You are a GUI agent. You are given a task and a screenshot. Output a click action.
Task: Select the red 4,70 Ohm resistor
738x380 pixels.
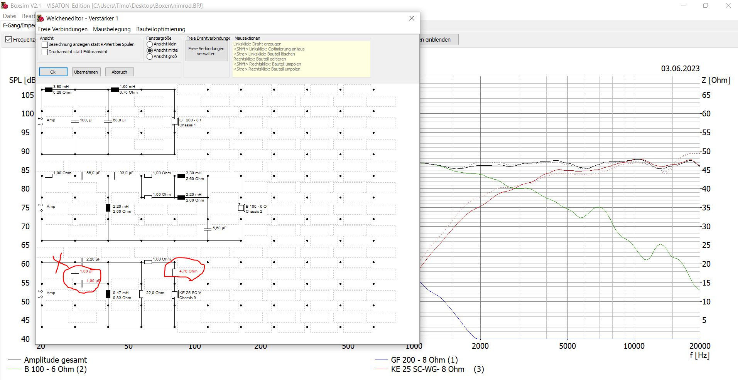coord(174,272)
